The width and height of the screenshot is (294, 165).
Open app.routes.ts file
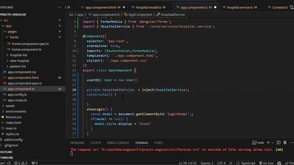click(x=17, y=100)
